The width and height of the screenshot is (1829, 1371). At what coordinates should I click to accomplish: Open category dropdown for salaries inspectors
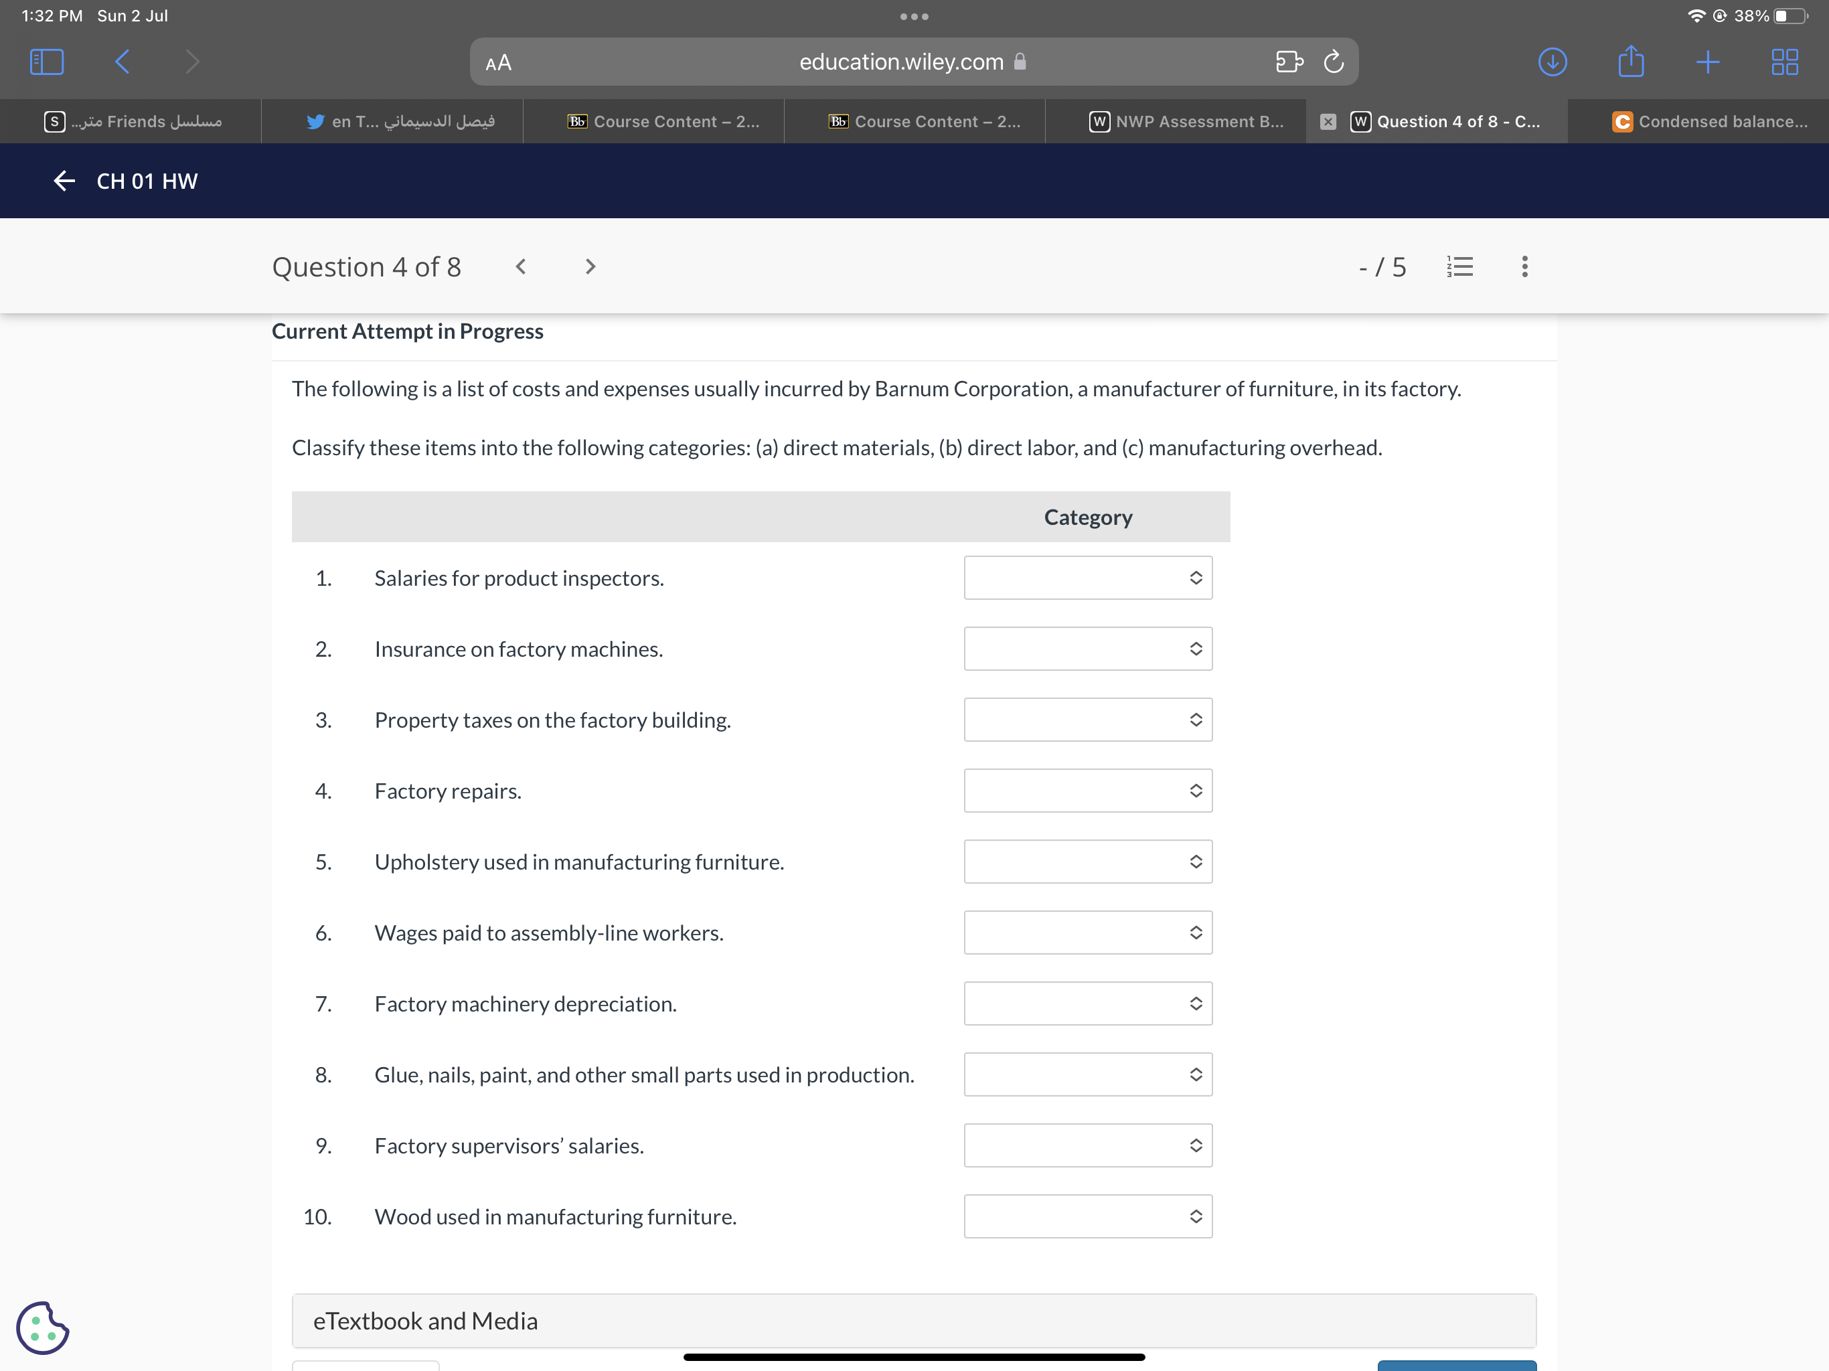[x=1085, y=579]
